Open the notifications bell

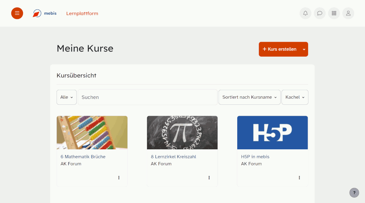(306, 13)
